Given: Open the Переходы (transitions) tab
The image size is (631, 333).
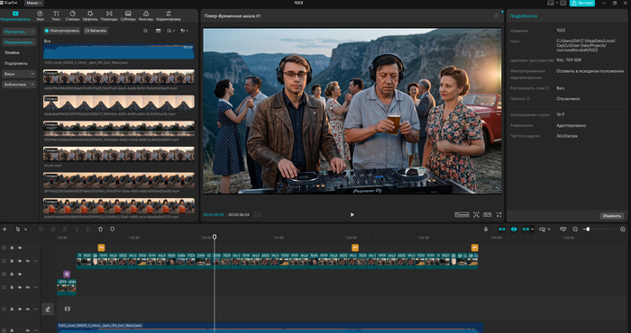Looking at the screenshot, I should coord(109,15).
